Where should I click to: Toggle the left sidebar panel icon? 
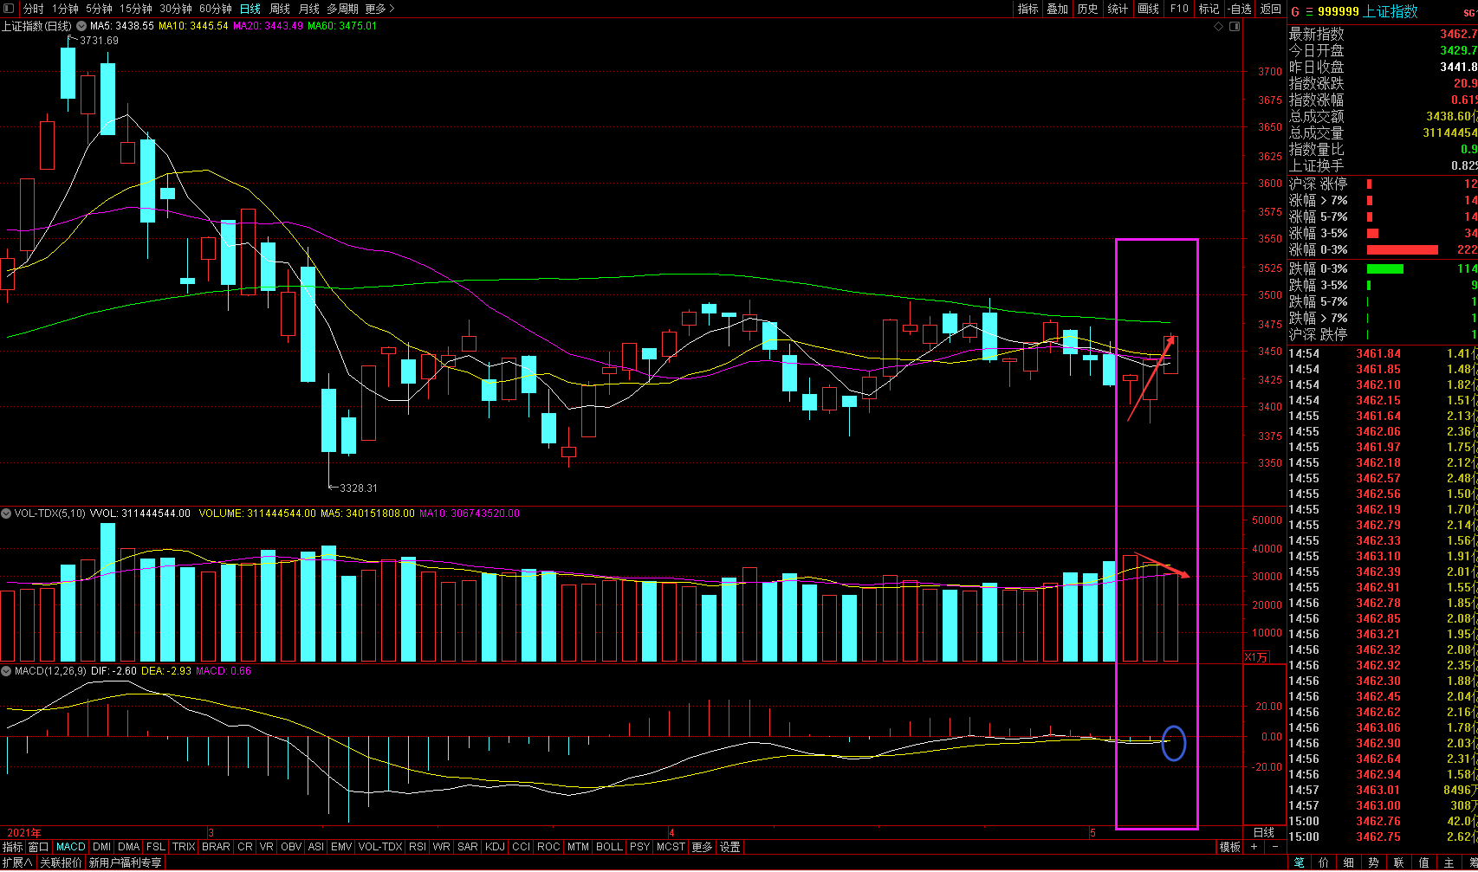pos(10,9)
